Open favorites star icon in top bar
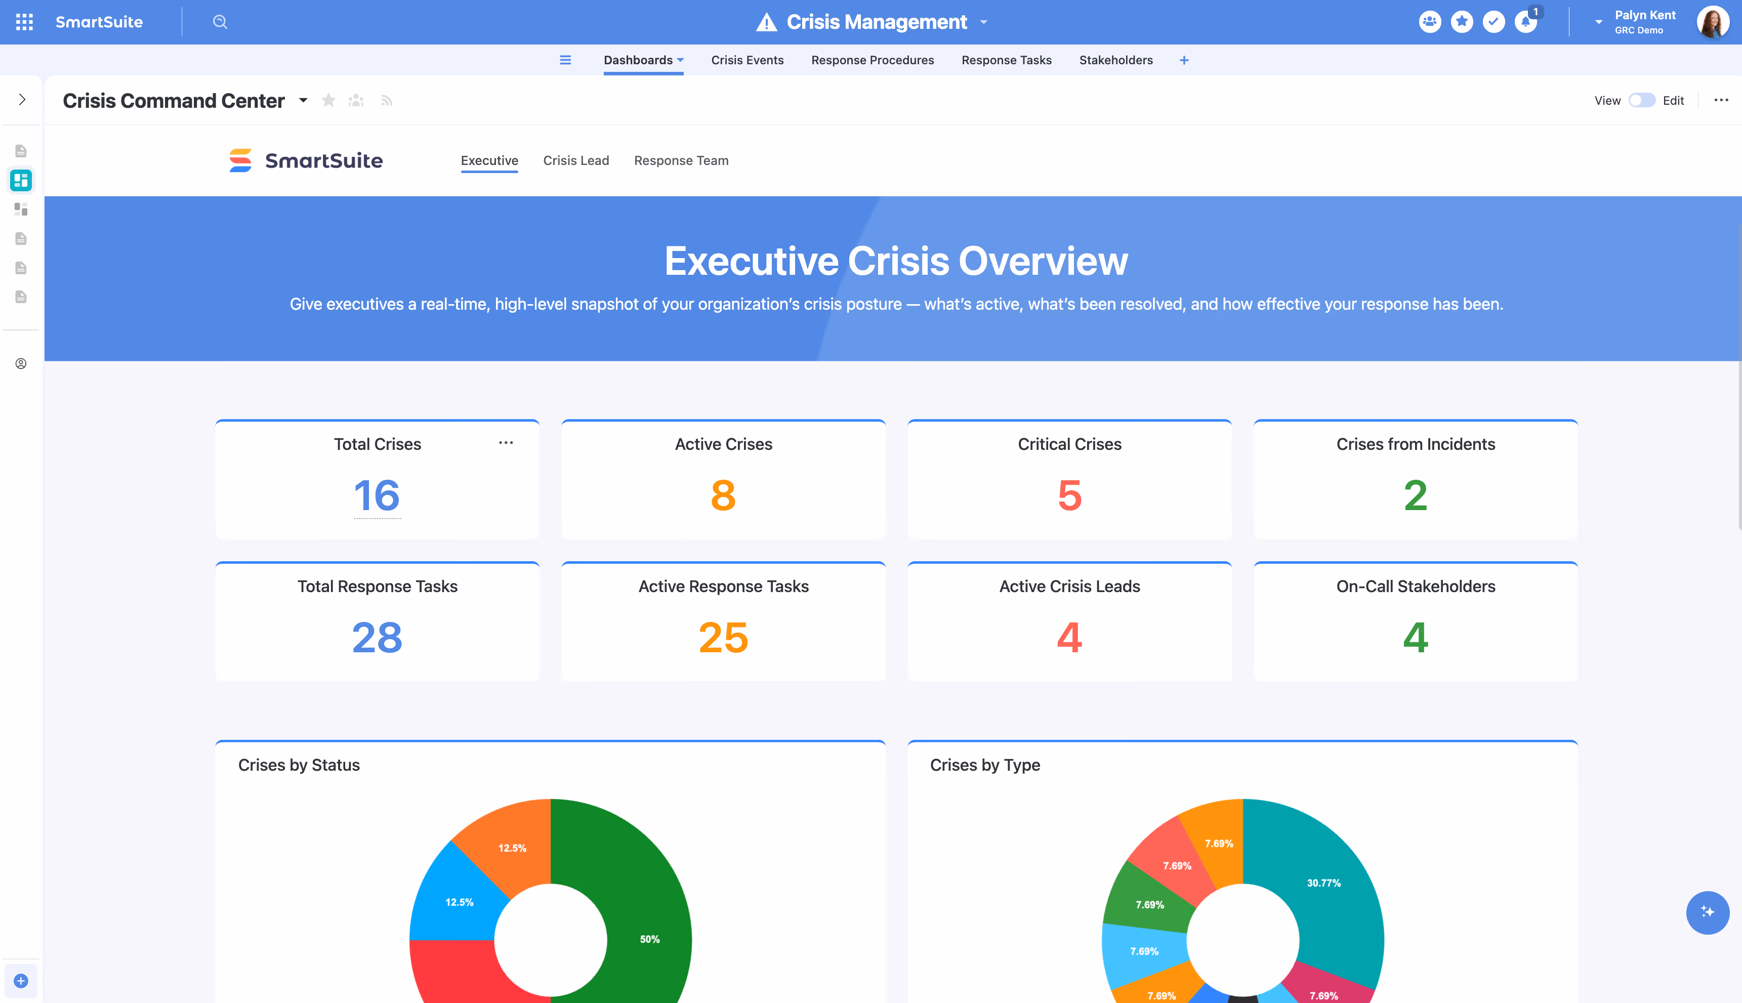The image size is (1742, 1003). (x=1462, y=22)
